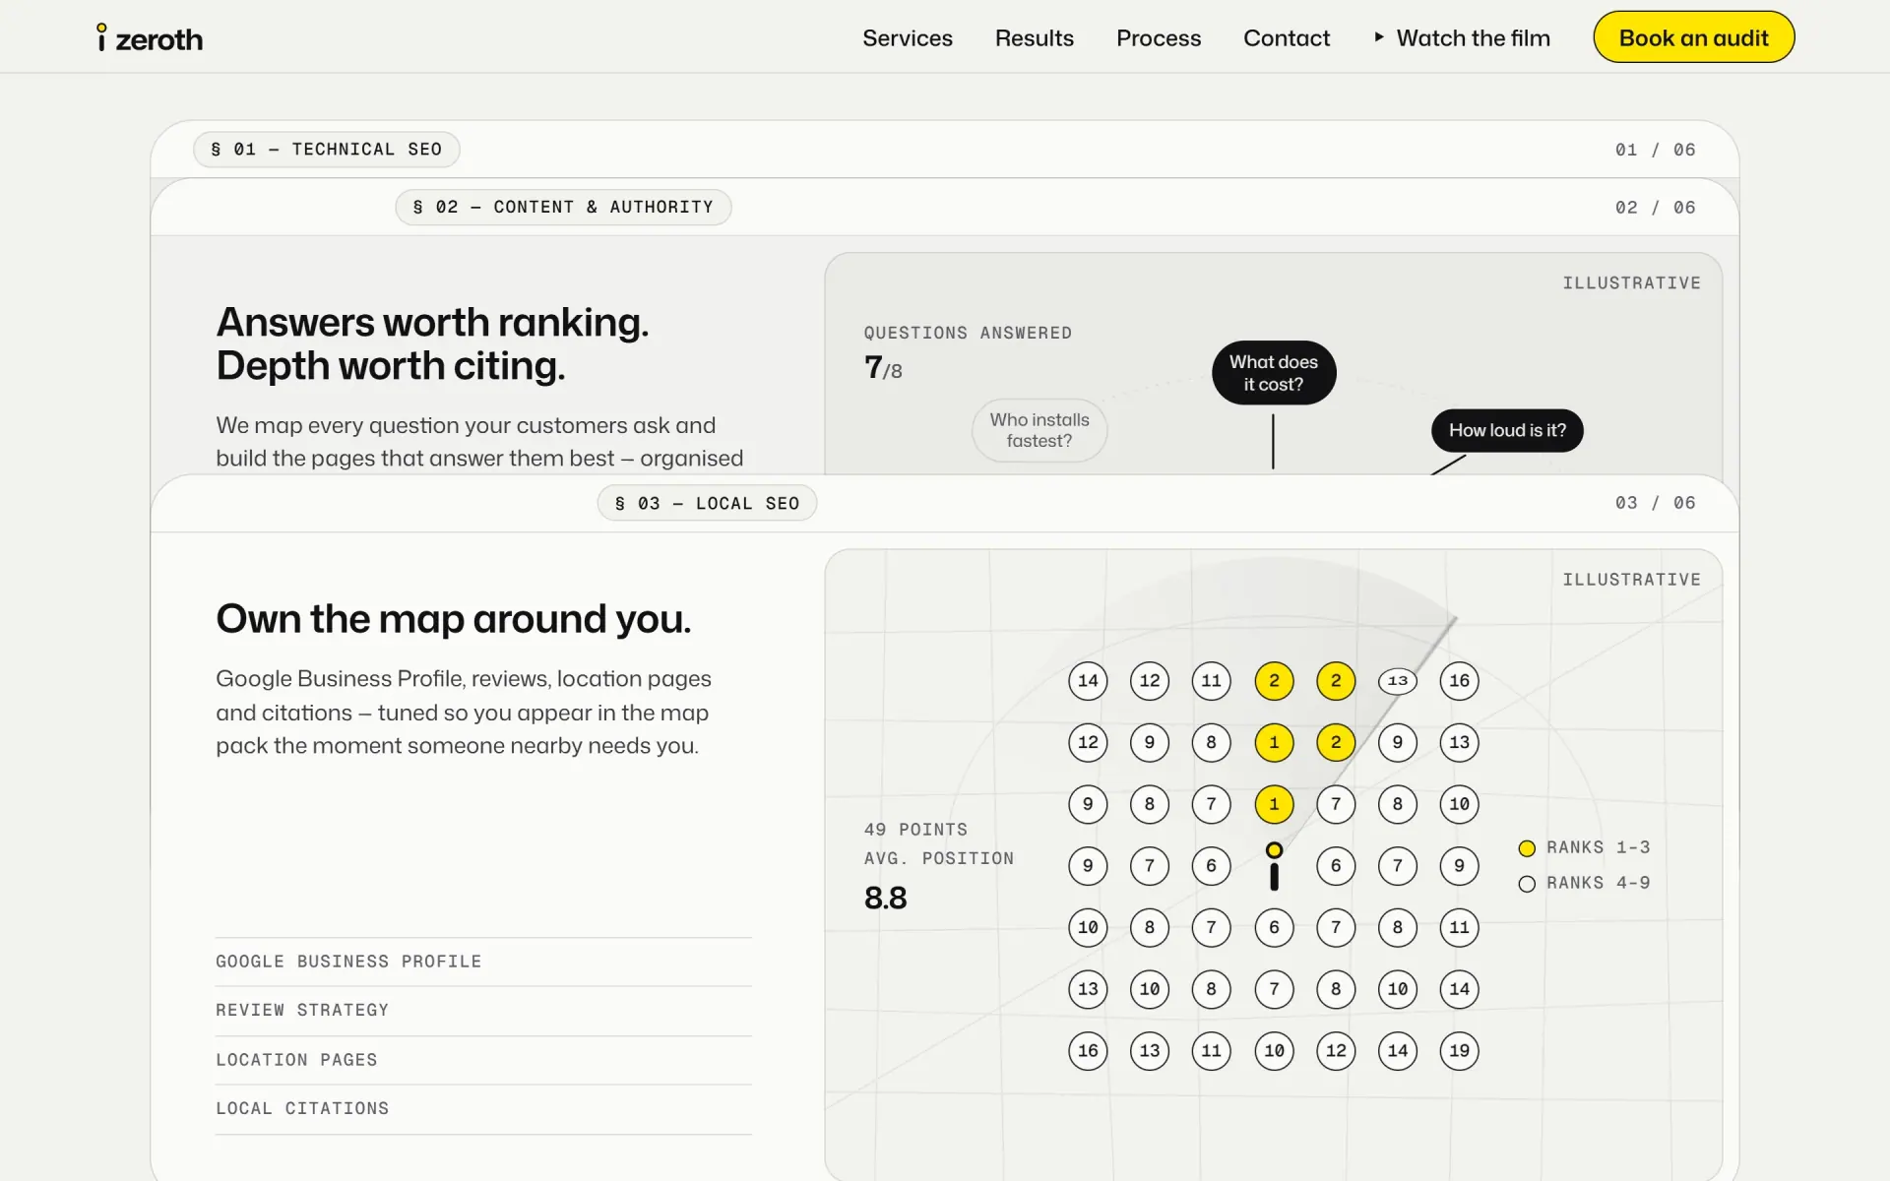Select the § 03 – Local SEO tab
The image size is (1890, 1181).
(x=707, y=503)
